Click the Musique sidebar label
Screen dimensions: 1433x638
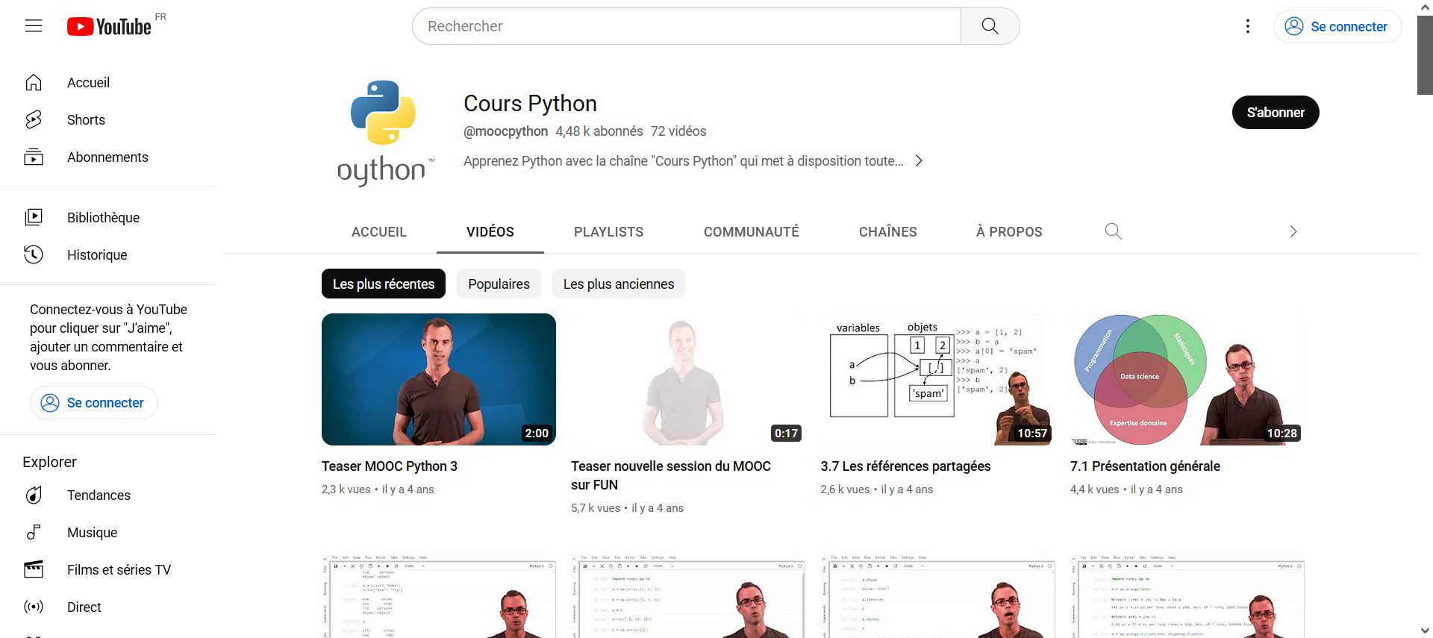[x=92, y=532]
